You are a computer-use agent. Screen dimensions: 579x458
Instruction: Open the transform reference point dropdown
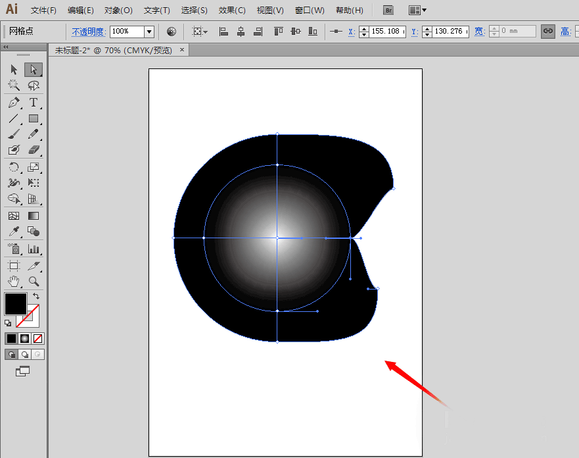tap(199, 31)
